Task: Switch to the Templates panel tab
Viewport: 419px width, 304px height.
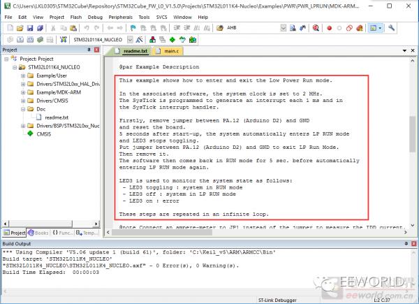Action: coord(87,233)
